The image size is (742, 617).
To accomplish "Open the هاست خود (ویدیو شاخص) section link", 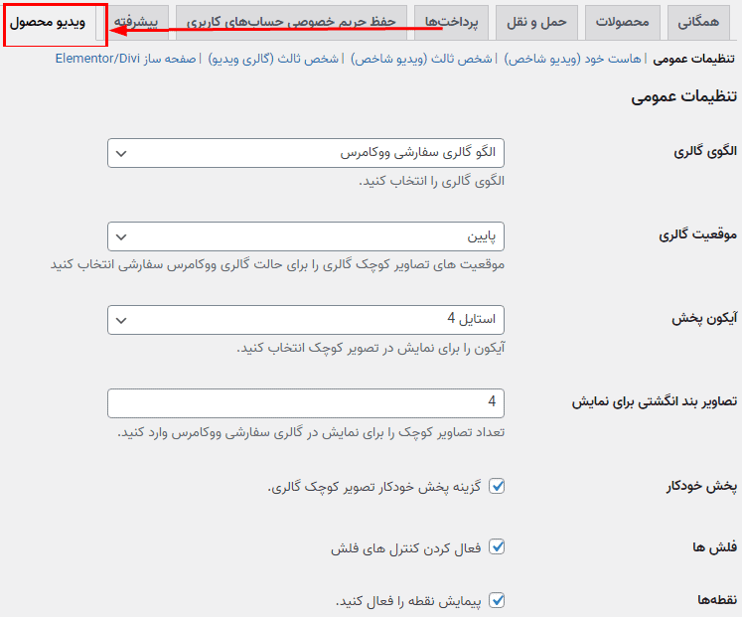I will point(572,59).
